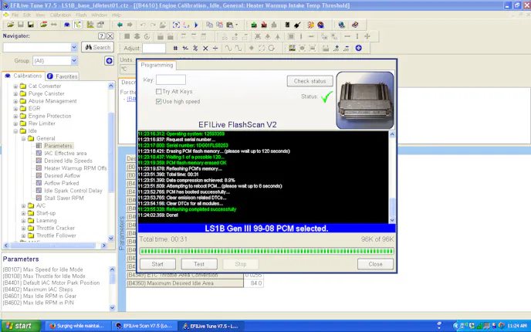This screenshot has width=531, height=332.
Task: Close the Navigator panel with X
Action: (x=110, y=36)
